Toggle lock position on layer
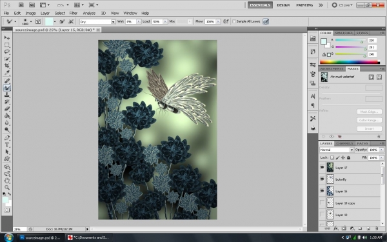The height and width of the screenshot is (242, 387). (x=343, y=157)
